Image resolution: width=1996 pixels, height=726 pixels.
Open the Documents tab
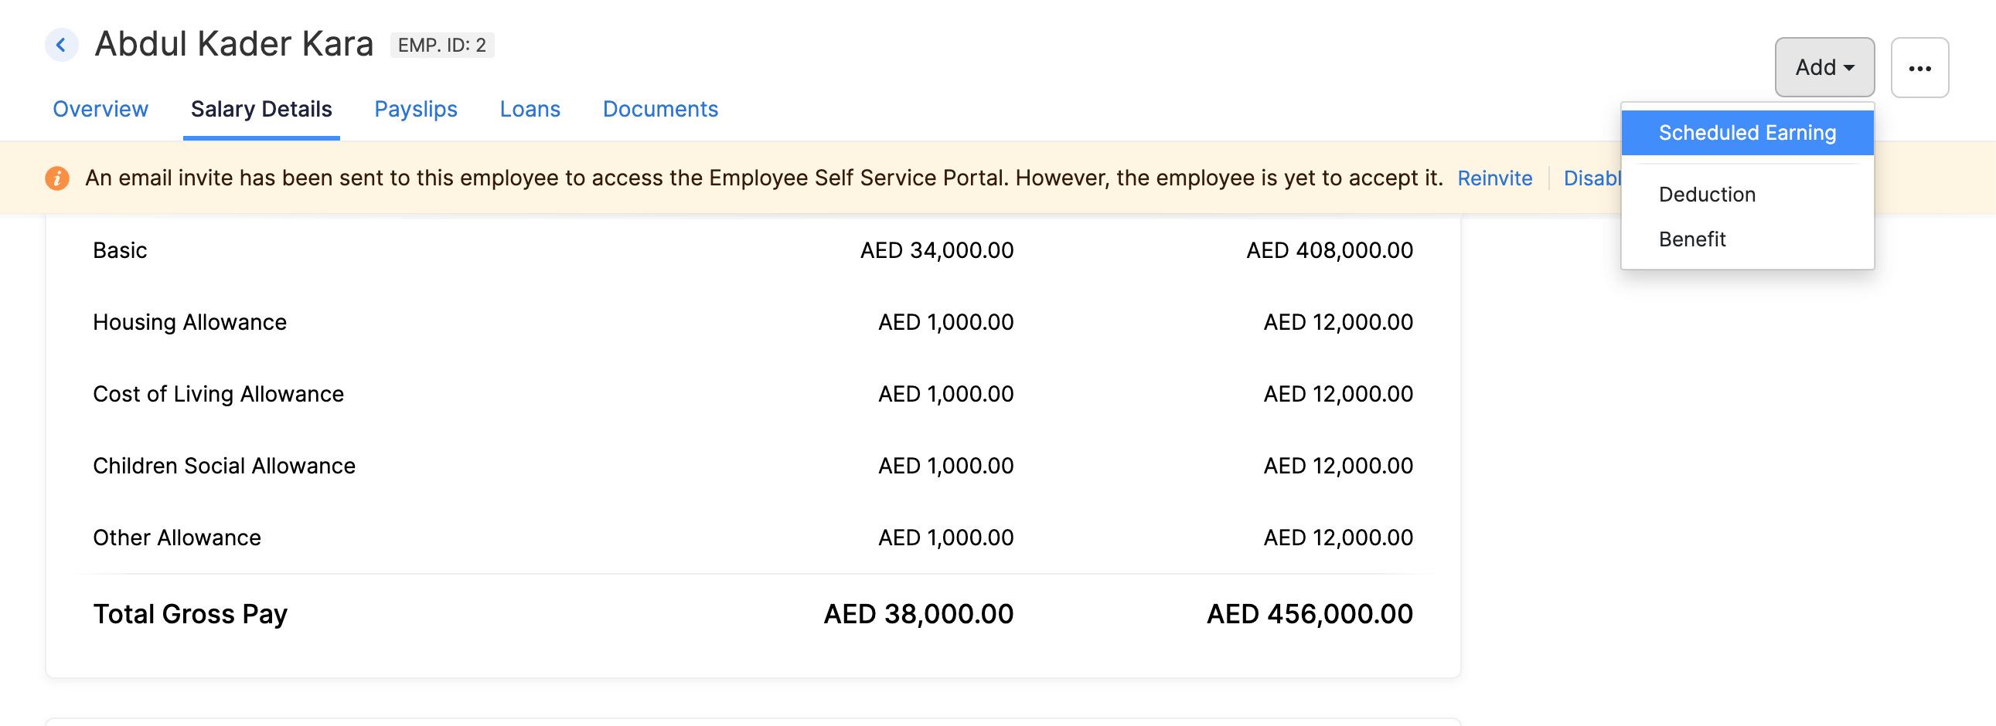(659, 109)
